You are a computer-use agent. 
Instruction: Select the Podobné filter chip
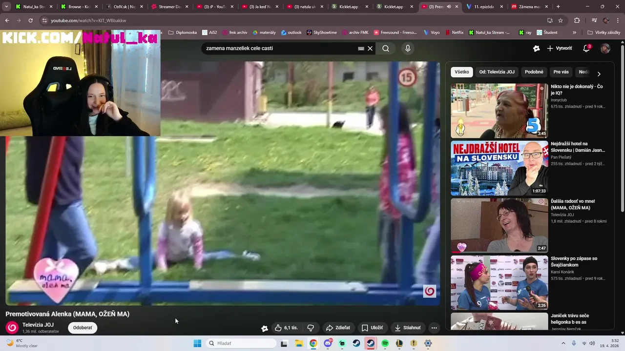click(x=534, y=72)
